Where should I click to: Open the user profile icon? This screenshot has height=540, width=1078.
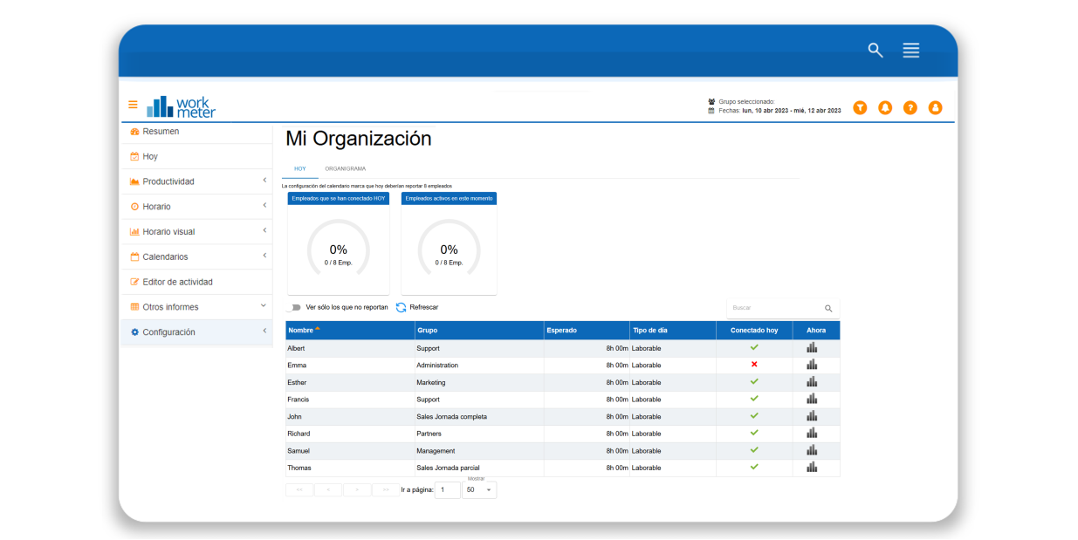pyautogui.click(x=935, y=106)
